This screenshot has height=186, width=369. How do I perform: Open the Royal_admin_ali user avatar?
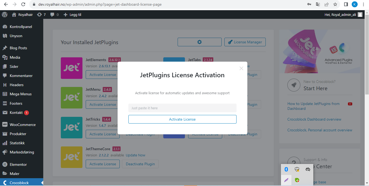(360, 15)
